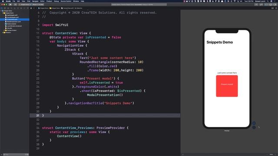Open the editor options menu icon
Screen dimensions: 278x156
[x=272, y=8]
